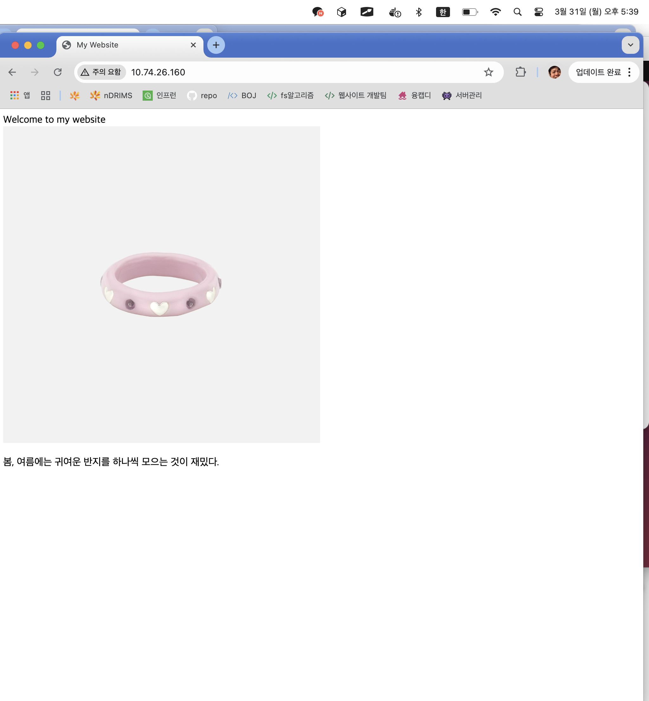Screen dimensions: 649x701
Task: Click the pink ring image
Action: [162, 284]
